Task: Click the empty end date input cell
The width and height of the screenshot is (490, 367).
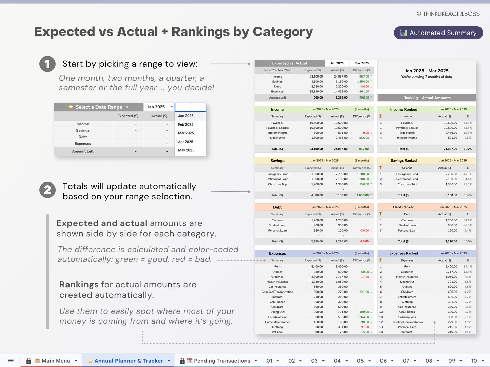Action: coord(190,107)
